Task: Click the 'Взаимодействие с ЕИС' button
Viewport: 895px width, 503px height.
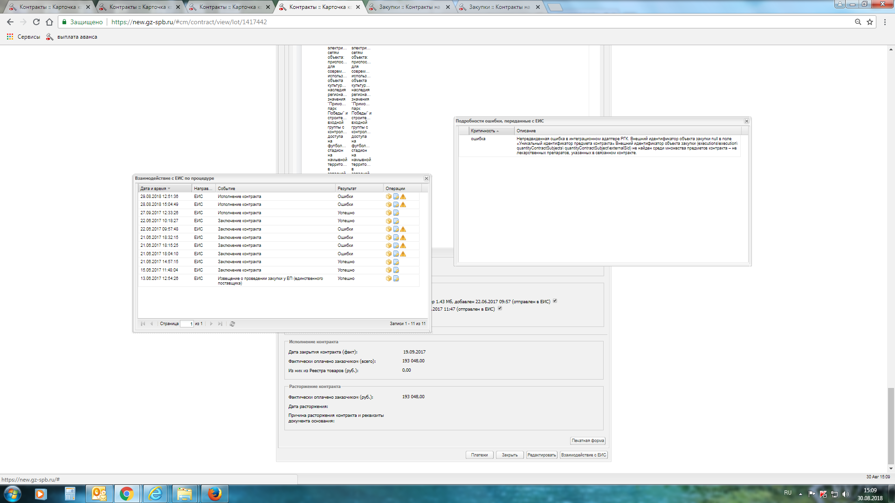Action: tap(584, 455)
